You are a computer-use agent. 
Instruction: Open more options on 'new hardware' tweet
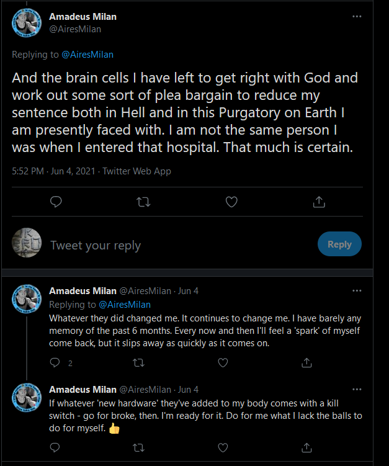357,389
